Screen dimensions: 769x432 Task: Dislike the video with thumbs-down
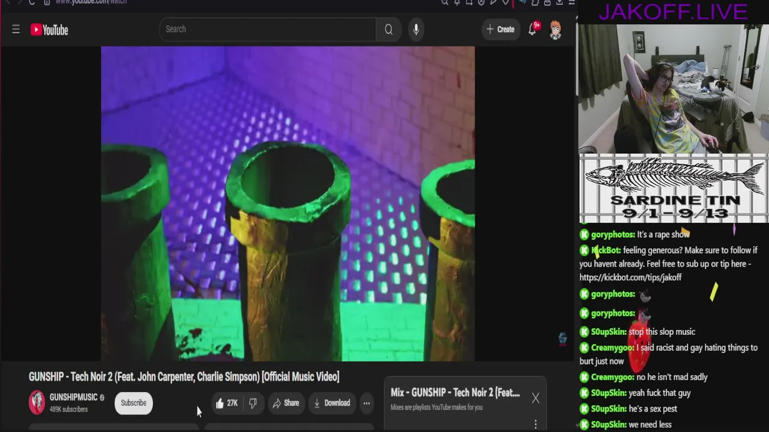[253, 403]
